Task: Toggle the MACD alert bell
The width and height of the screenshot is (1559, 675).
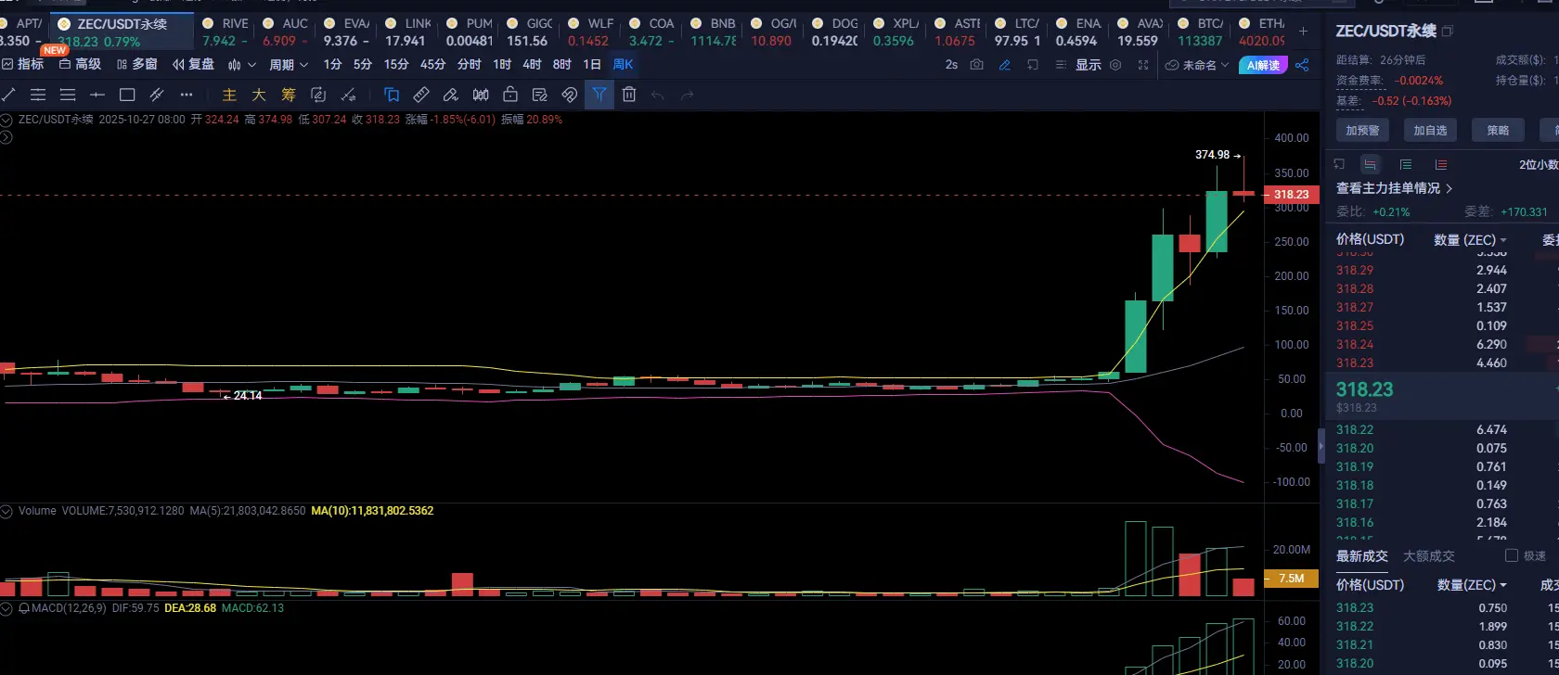Action: (23, 608)
